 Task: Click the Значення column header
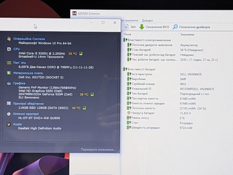(x=187, y=34)
